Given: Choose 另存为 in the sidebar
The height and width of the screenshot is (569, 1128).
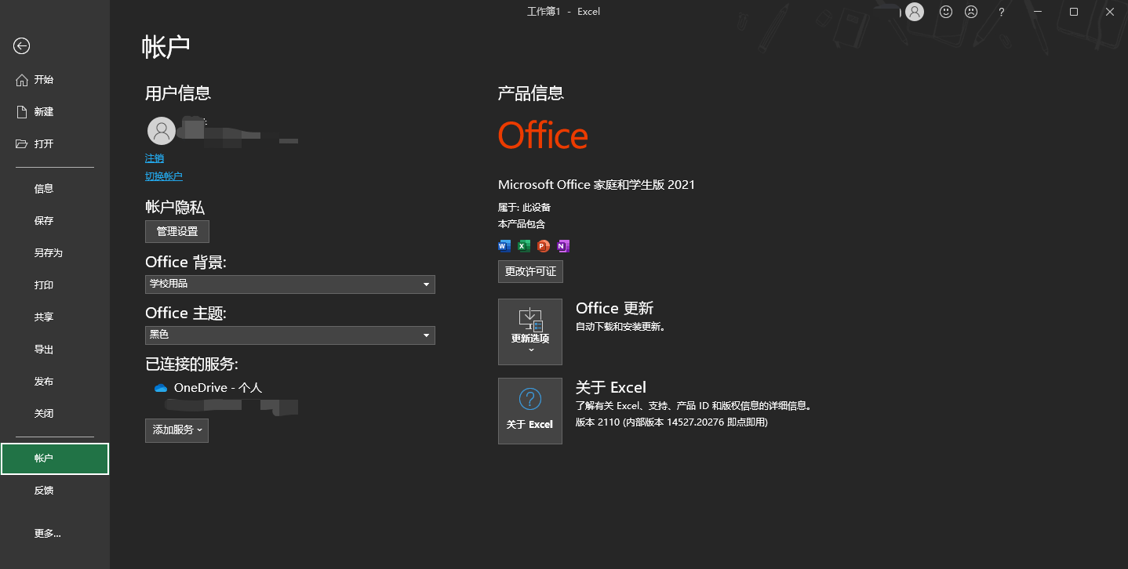Looking at the screenshot, I should coord(55,253).
